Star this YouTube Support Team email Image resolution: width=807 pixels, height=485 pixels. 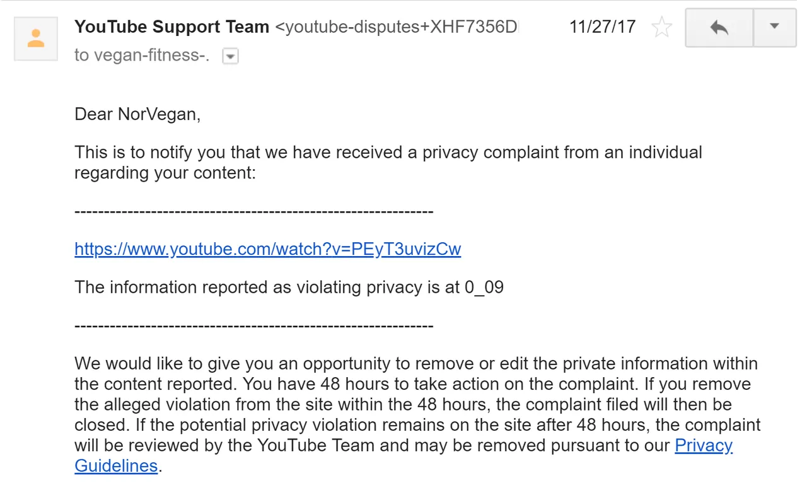(661, 28)
